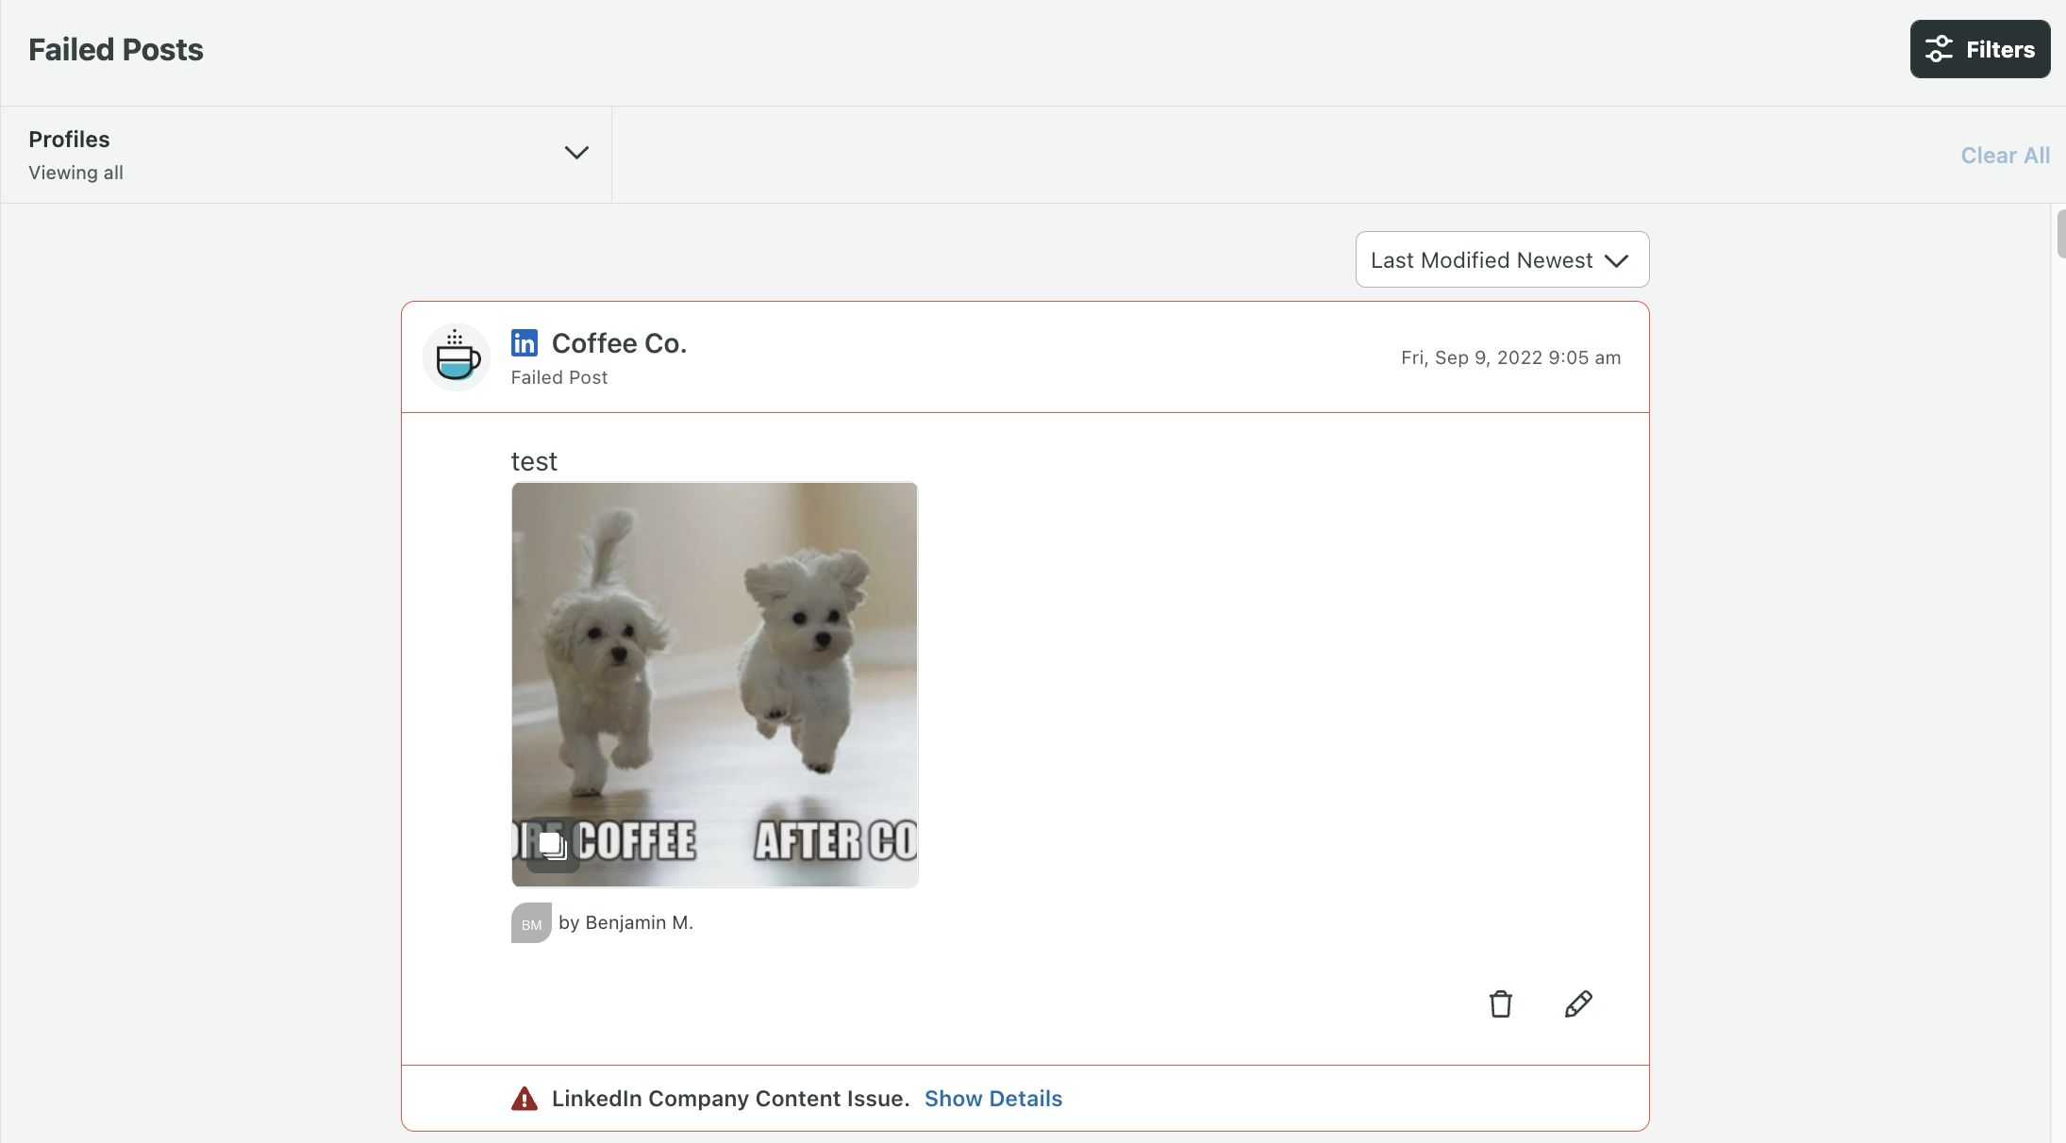Click the post date Fri, Sep 9, 2022
This screenshot has height=1143, width=2066.
coord(1510,357)
